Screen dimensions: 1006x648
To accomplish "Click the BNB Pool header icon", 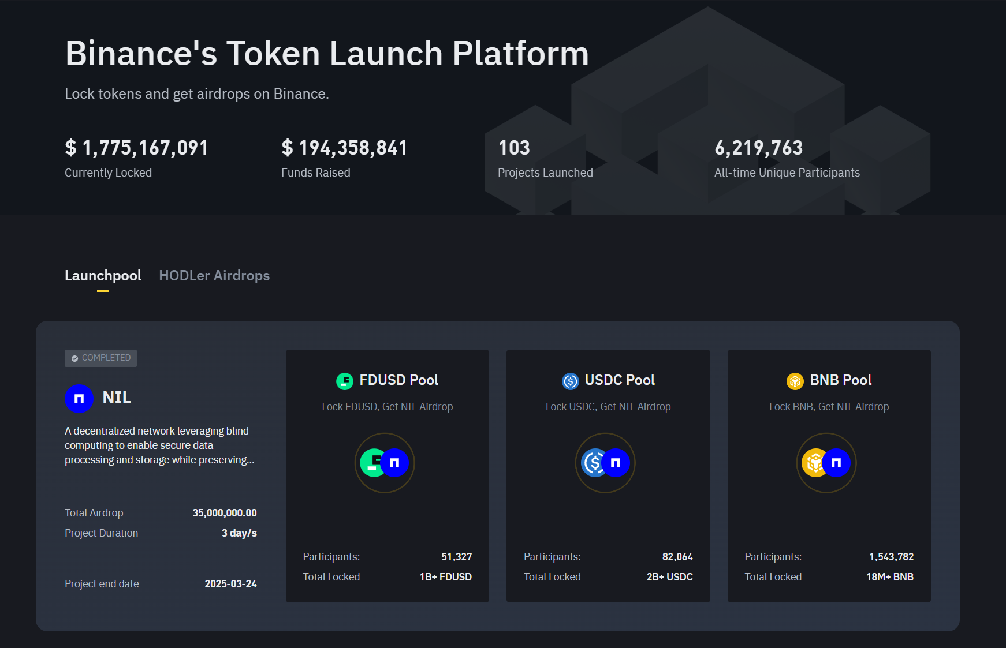I will (x=795, y=381).
